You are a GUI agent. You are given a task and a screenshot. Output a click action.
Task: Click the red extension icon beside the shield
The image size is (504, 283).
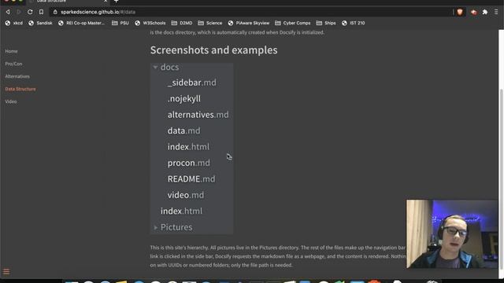pyautogui.click(x=474, y=13)
